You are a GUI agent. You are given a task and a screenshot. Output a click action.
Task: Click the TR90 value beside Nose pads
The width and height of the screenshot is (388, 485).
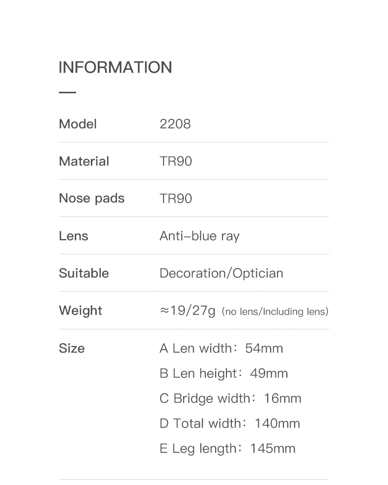[x=176, y=199]
